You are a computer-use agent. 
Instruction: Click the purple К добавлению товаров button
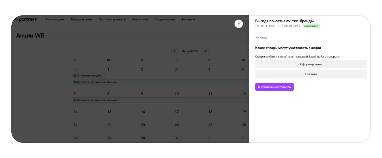click(274, 87)
